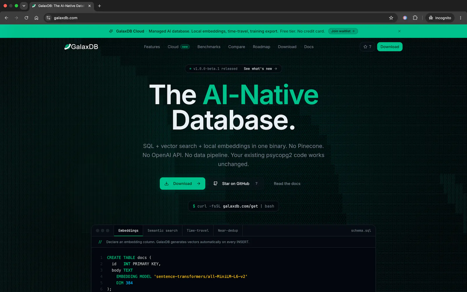Screen dimensions: 467x292
Task: Open Cloud in the navigation
Action: click(x=173, y=47)
